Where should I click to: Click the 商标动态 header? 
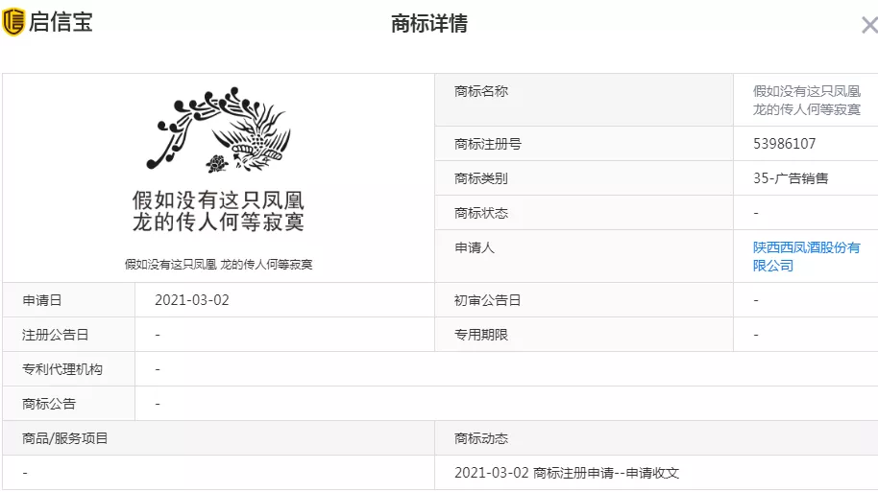point(481,438)
